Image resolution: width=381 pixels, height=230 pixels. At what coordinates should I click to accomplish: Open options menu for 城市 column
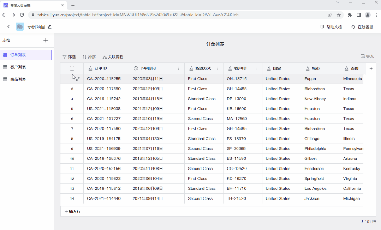(334, 68)
